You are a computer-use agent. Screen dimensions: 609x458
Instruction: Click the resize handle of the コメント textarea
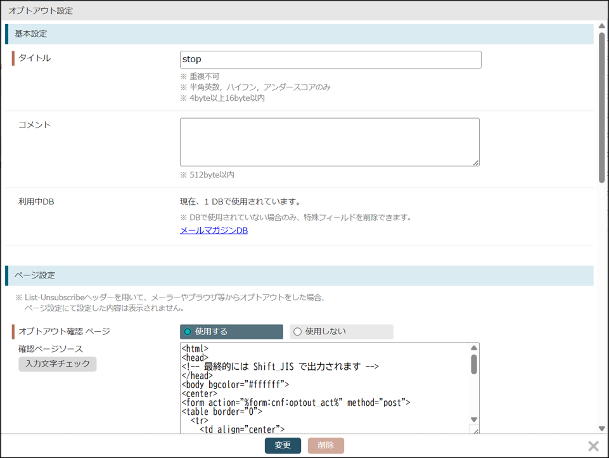[x=475, y=162]
